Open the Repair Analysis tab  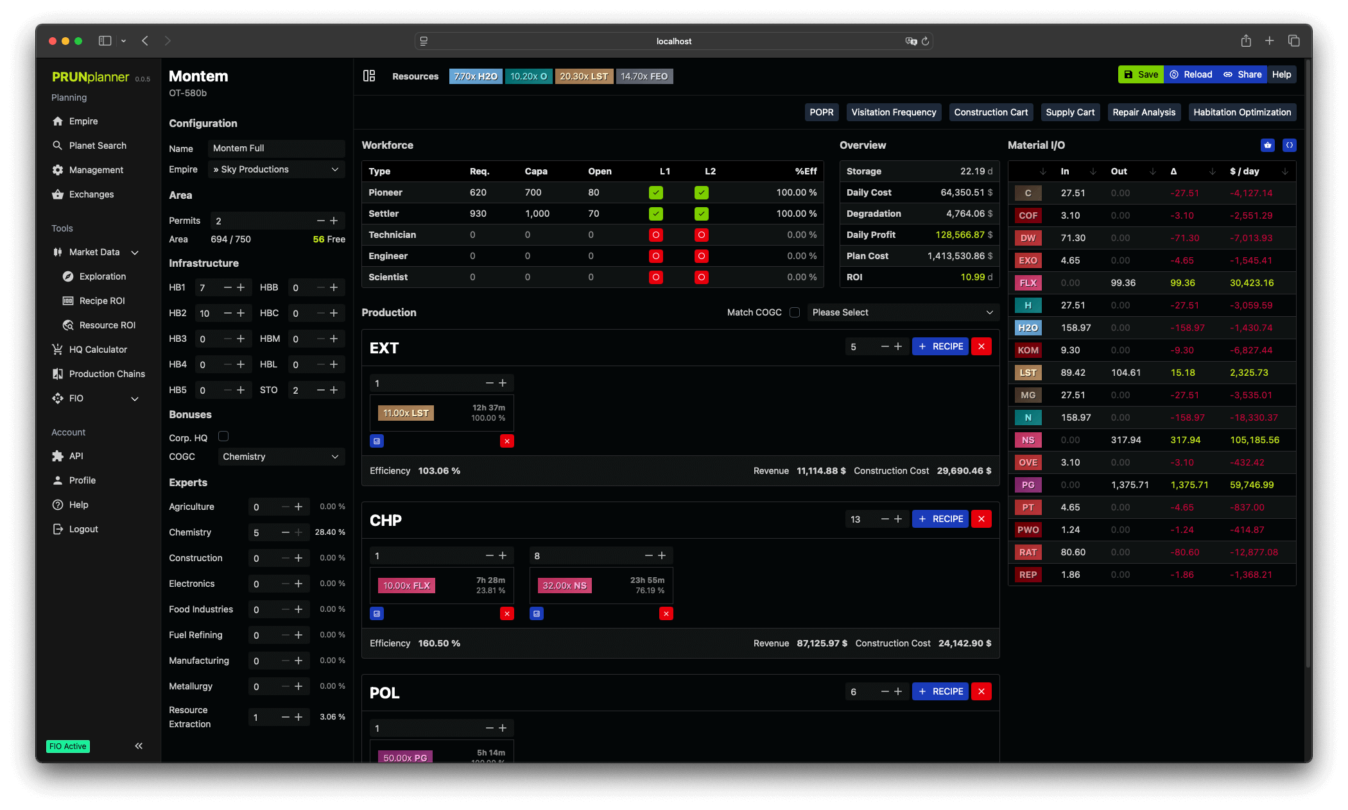pyautogui.click(x=1143, y=112)
